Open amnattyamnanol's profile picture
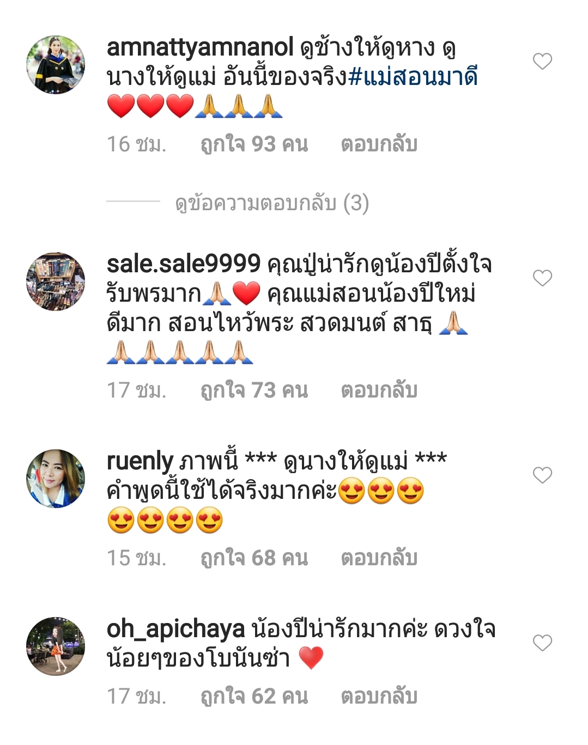The width and height of the screenshot is (588, 745). pyautogui.click(x=56, y=65)
